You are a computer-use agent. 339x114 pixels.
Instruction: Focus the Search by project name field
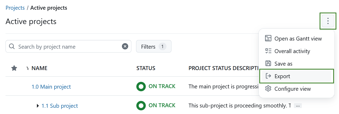(68, 47)
